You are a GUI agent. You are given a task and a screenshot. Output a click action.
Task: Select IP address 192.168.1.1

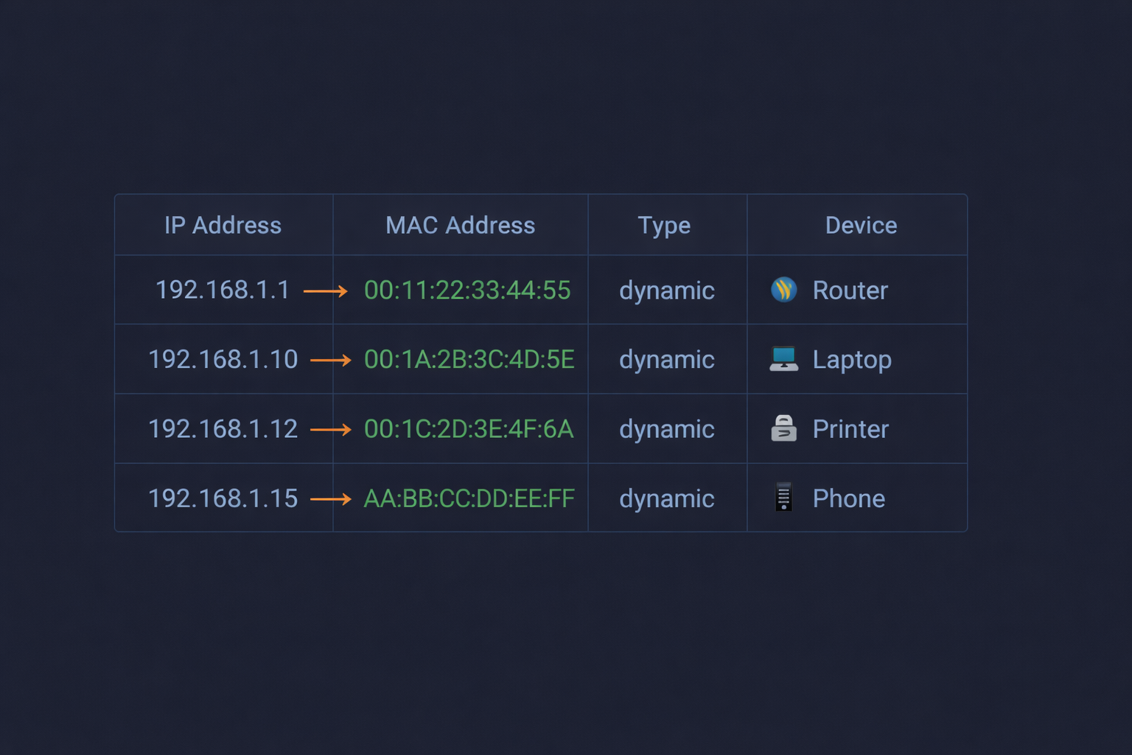223,290
